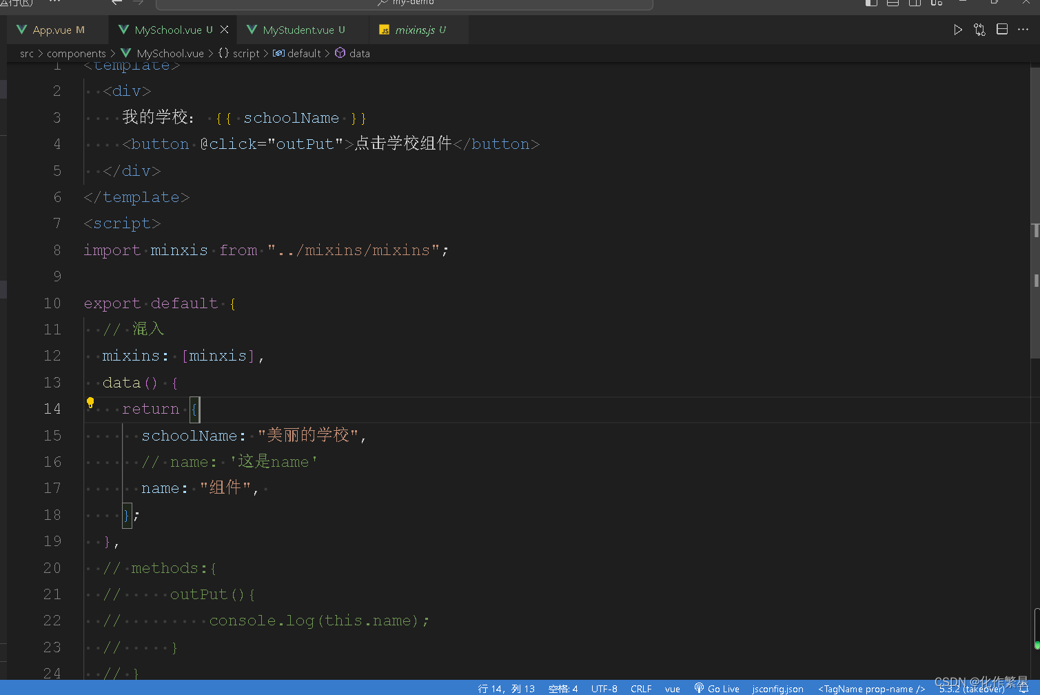Screen dimensions: 1040x695
Task: Open jsconfig.json from the status bar
Action: (x=777, y=688)
